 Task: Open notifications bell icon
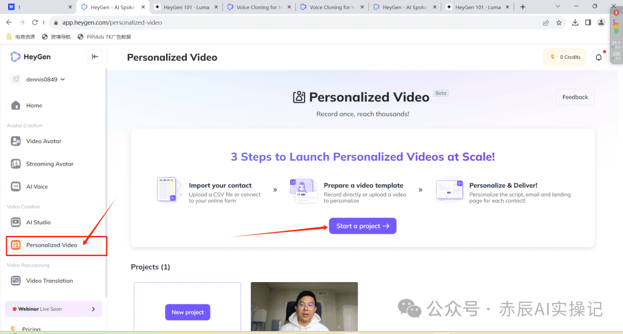(598, 57)
